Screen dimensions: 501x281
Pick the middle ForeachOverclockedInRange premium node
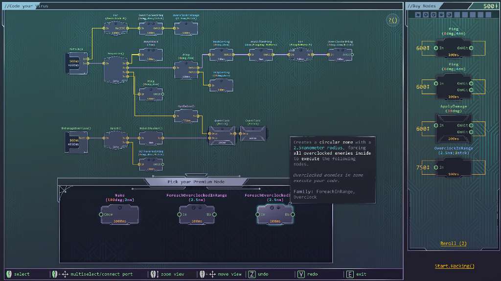pos(197,215)
